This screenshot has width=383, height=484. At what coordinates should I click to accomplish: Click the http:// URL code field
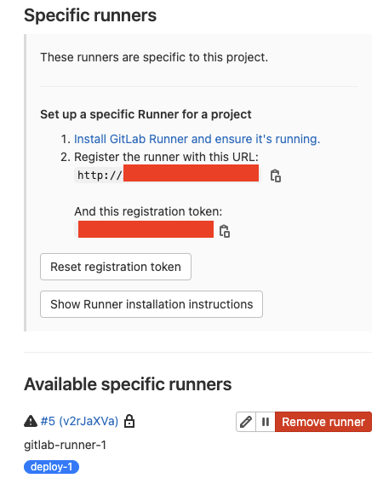tap(168, 175)
